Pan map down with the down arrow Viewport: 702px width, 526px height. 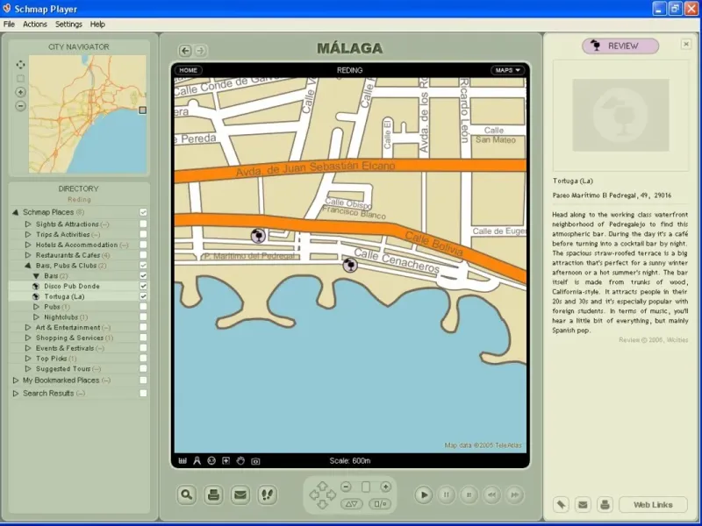pyautogui.click(x=322, y=505)
